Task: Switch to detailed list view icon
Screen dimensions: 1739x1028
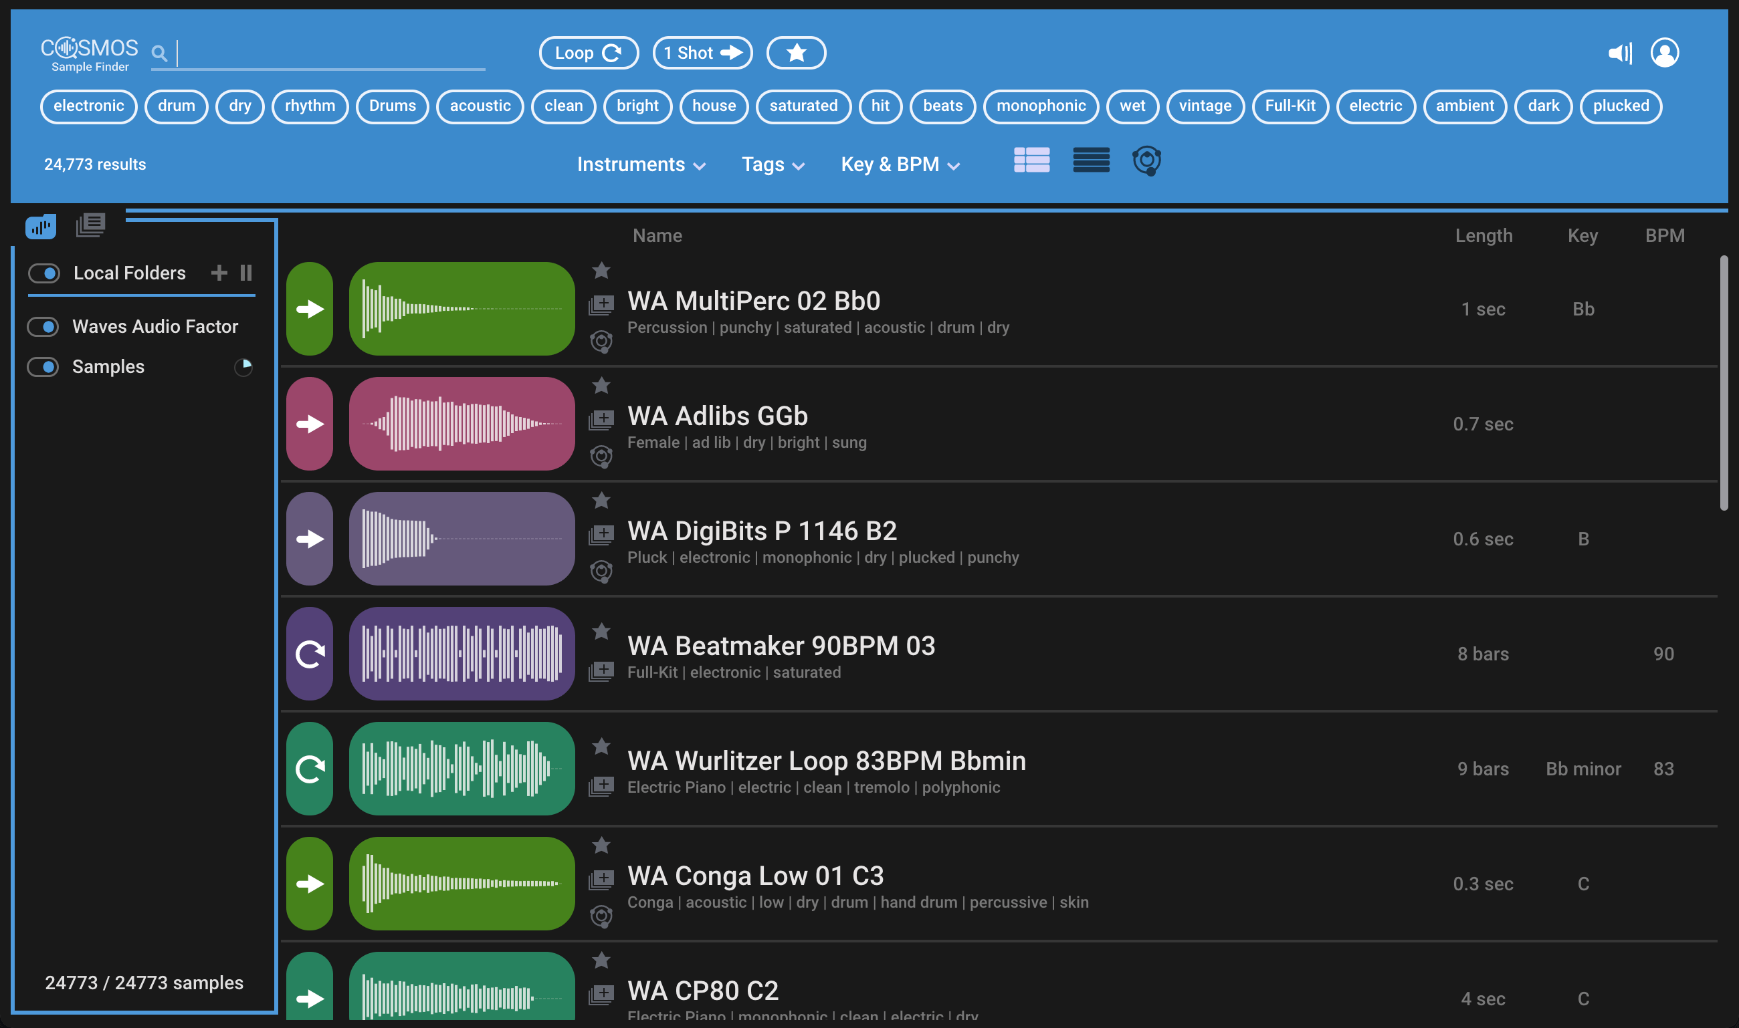Action: pos(1031,160)
